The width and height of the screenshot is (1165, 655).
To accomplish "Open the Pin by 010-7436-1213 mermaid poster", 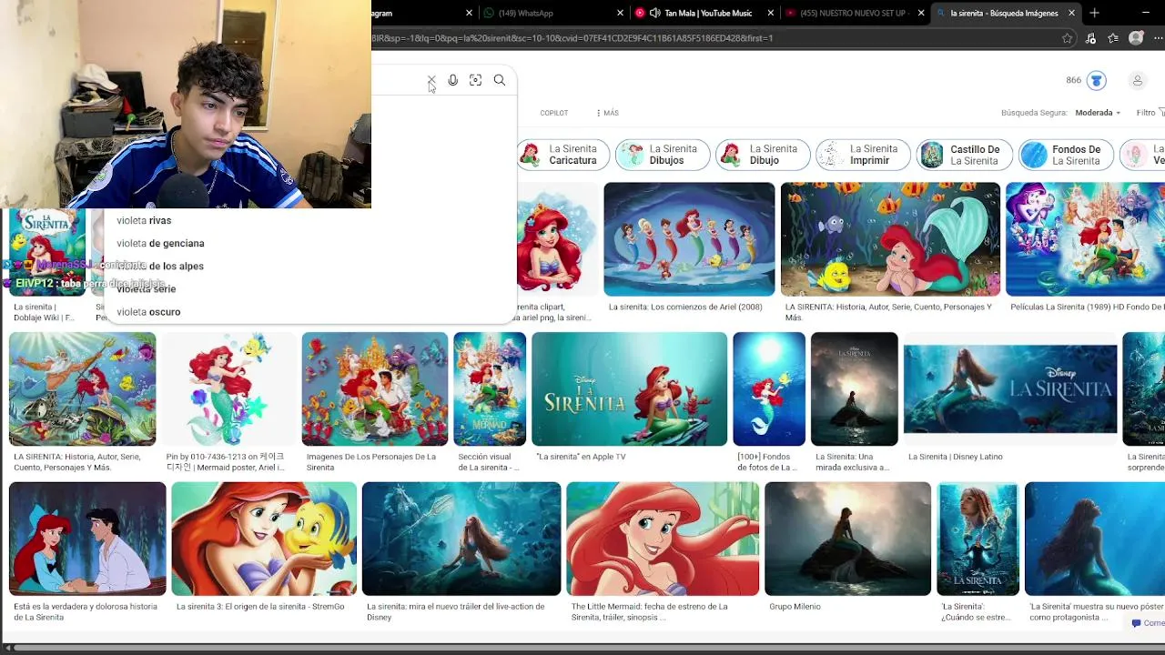I will pos(228,388).
